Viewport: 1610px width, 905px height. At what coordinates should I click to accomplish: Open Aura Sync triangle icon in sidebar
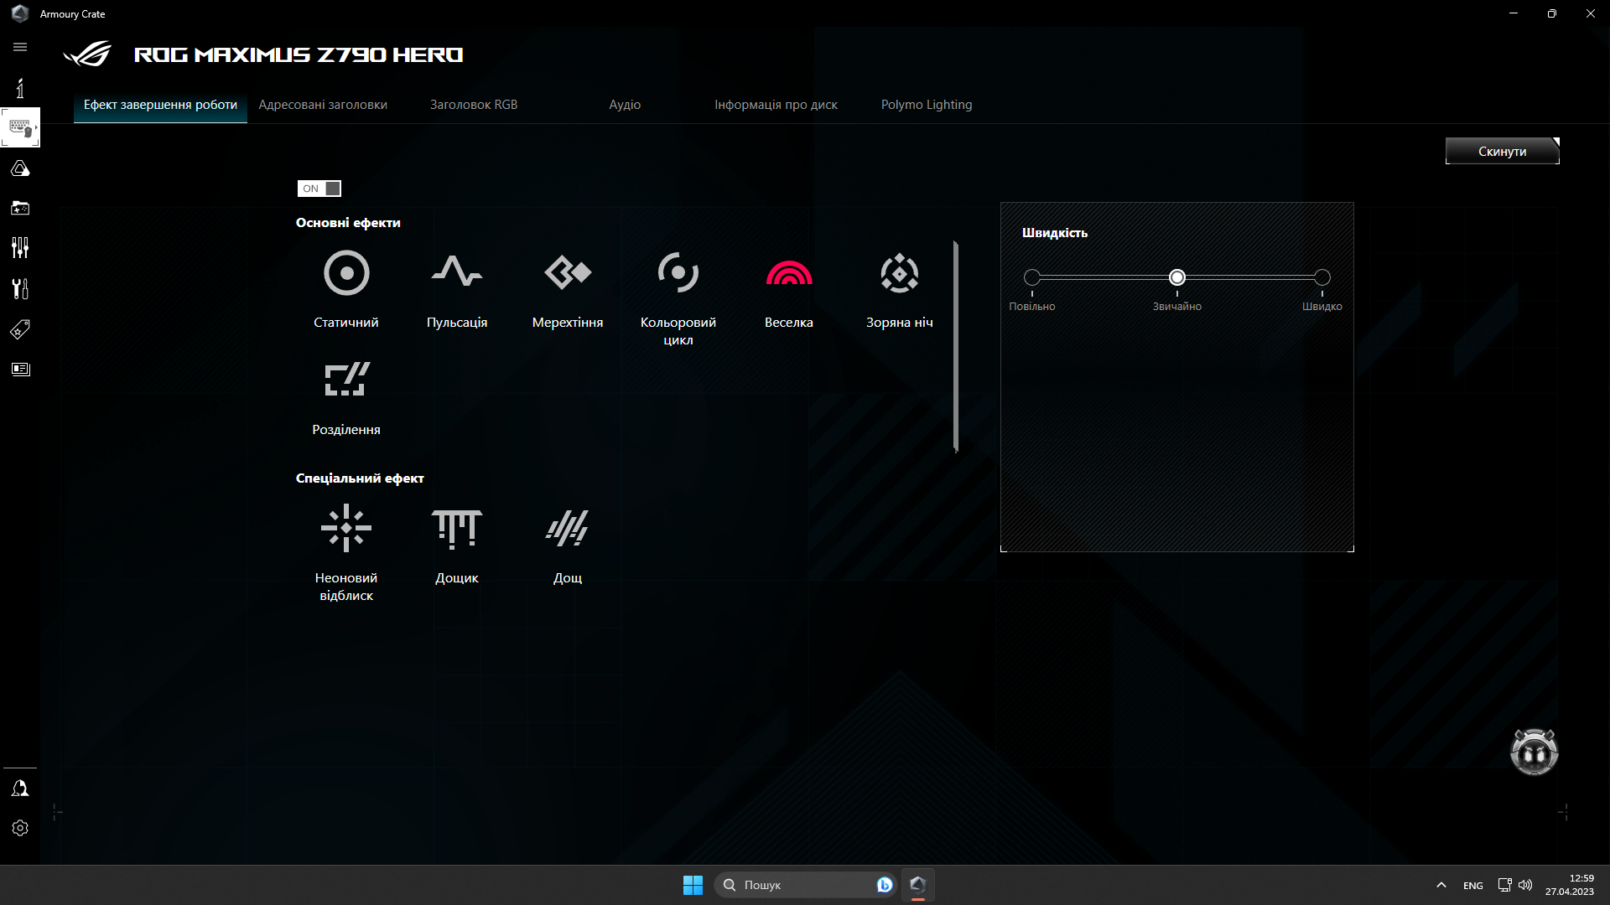20,168
